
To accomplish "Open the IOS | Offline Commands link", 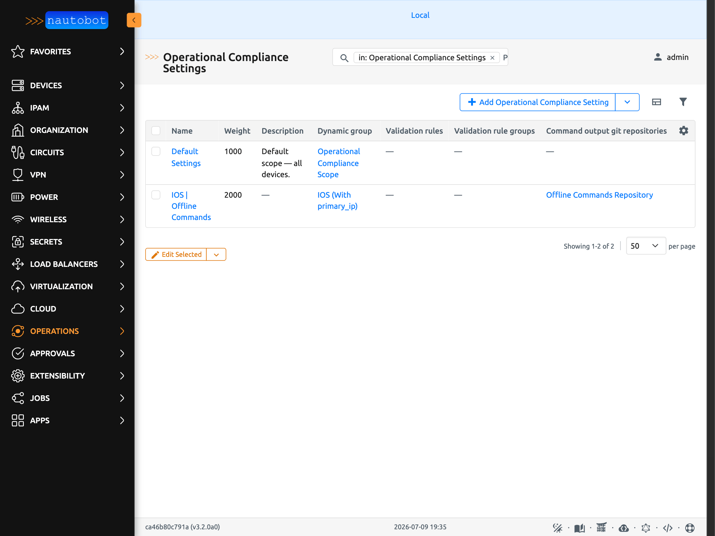I will 191,206.
